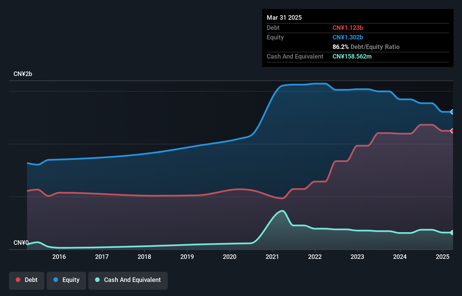Click the red Debt legend dot
This screenshot has width=462, height=296.
coord(18,280)
